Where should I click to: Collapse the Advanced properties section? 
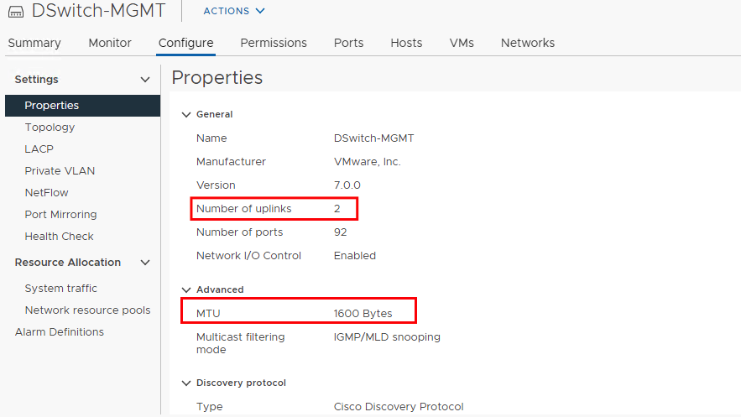(185, 289)
